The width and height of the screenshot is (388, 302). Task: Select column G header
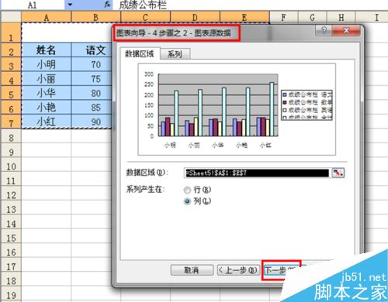click(313, 17)
